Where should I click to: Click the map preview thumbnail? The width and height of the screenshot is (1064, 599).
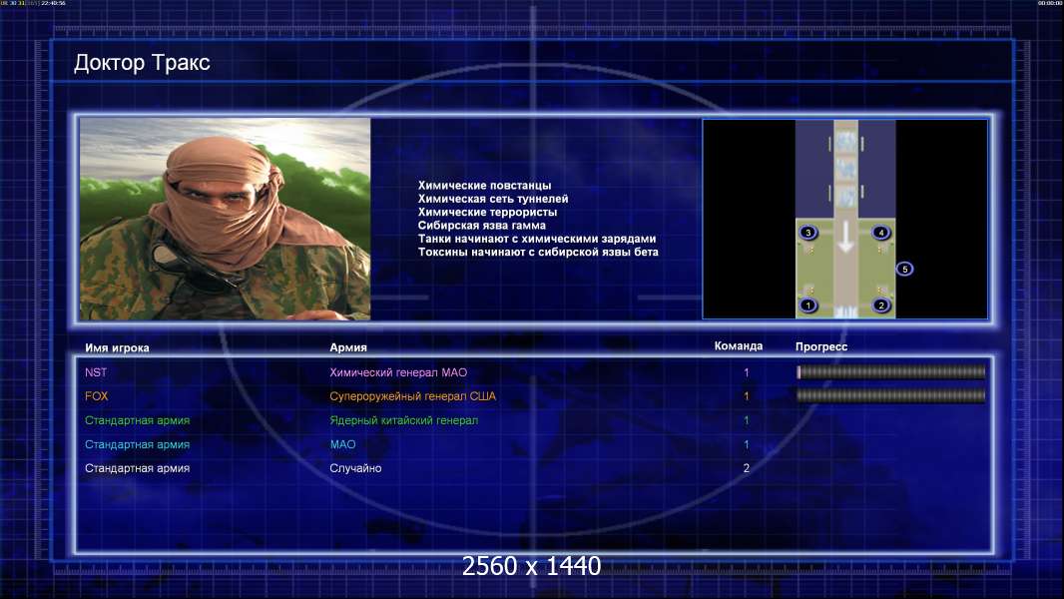click(x=844, y=219)
